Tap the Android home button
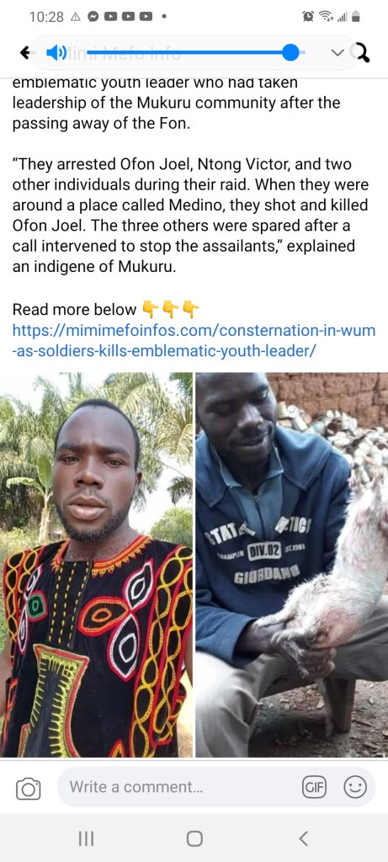The width and height of the screenshot is (388, 862). pyautogui.click(x=194, y=838)
